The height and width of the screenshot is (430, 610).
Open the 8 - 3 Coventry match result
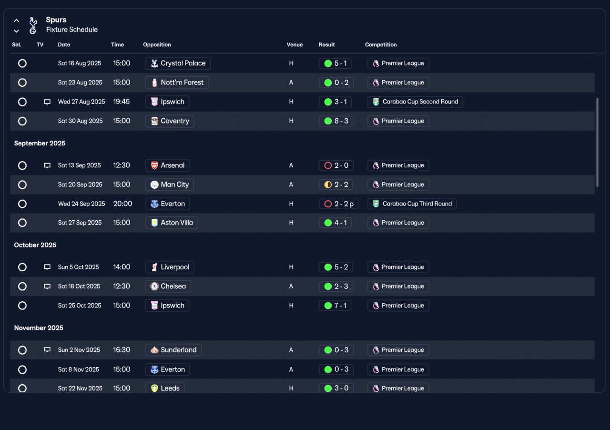pyautogui.click(x=336, y=121)
